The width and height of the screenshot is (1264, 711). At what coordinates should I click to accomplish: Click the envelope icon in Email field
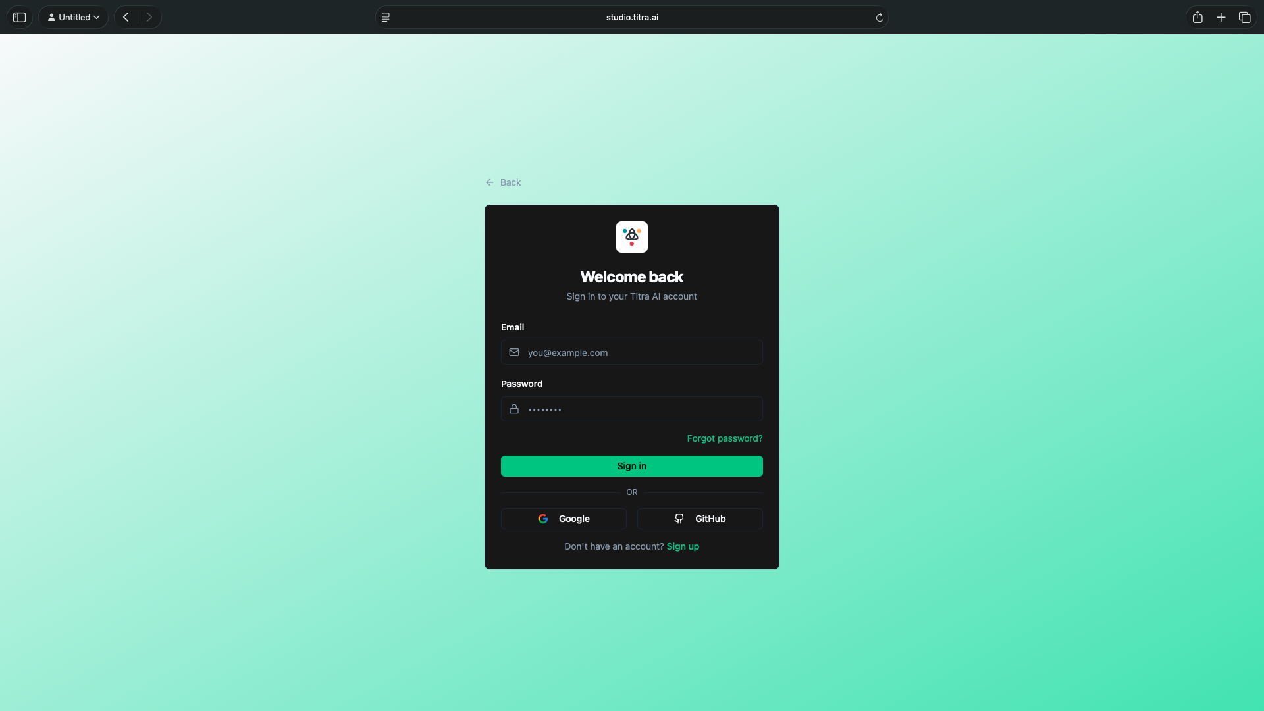(514, 352)
